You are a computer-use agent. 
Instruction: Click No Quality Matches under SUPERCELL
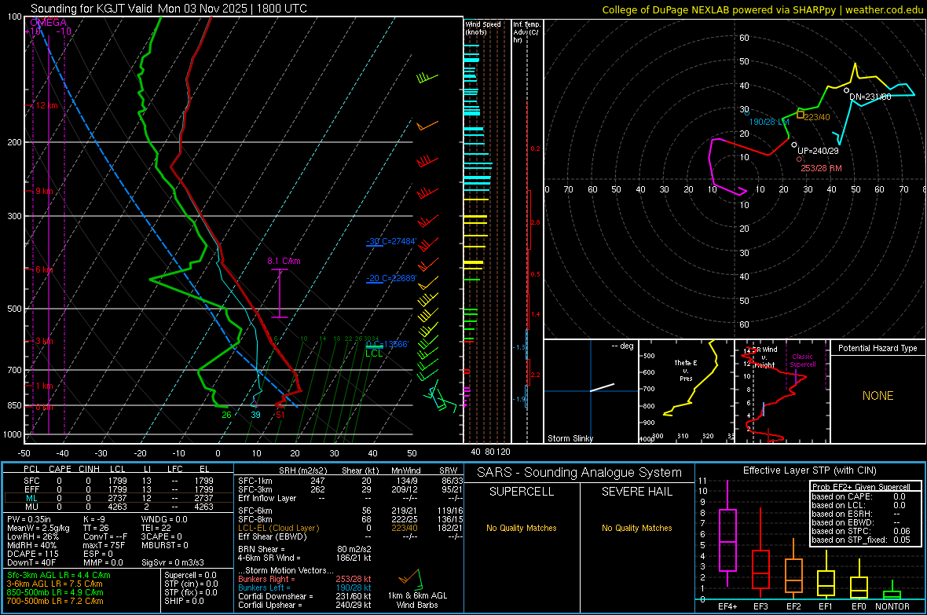(522, 528)
